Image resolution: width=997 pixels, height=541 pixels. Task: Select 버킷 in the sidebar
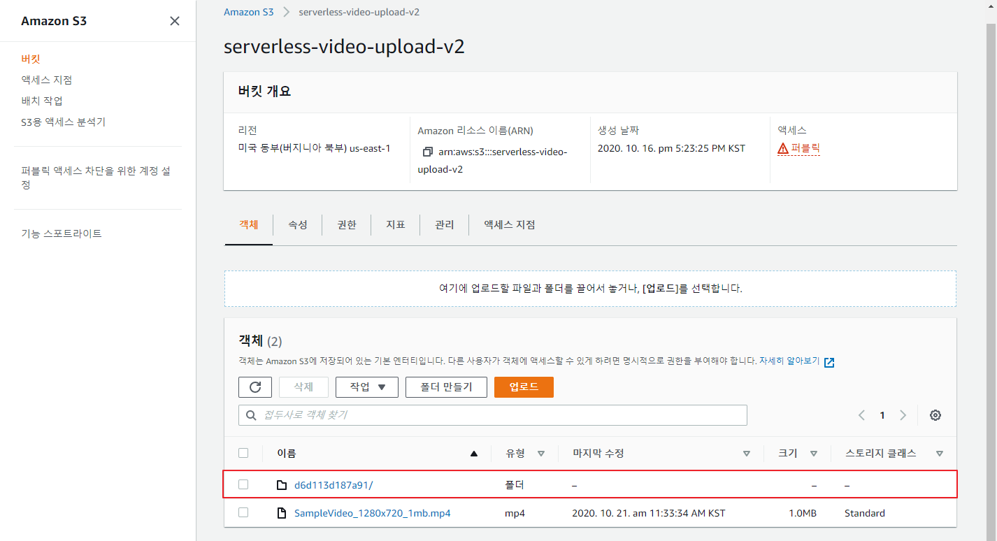[31, 59]
